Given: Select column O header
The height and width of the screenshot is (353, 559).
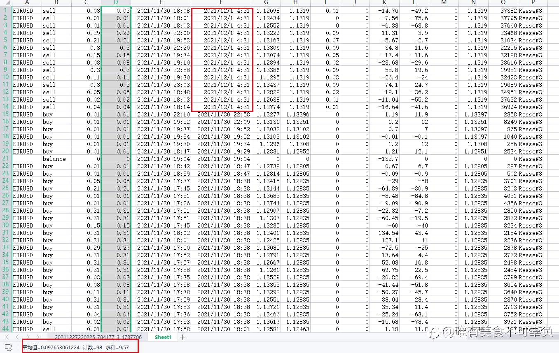Looking at the screenshot, I should pyautogui.click(x=503, y=3).
